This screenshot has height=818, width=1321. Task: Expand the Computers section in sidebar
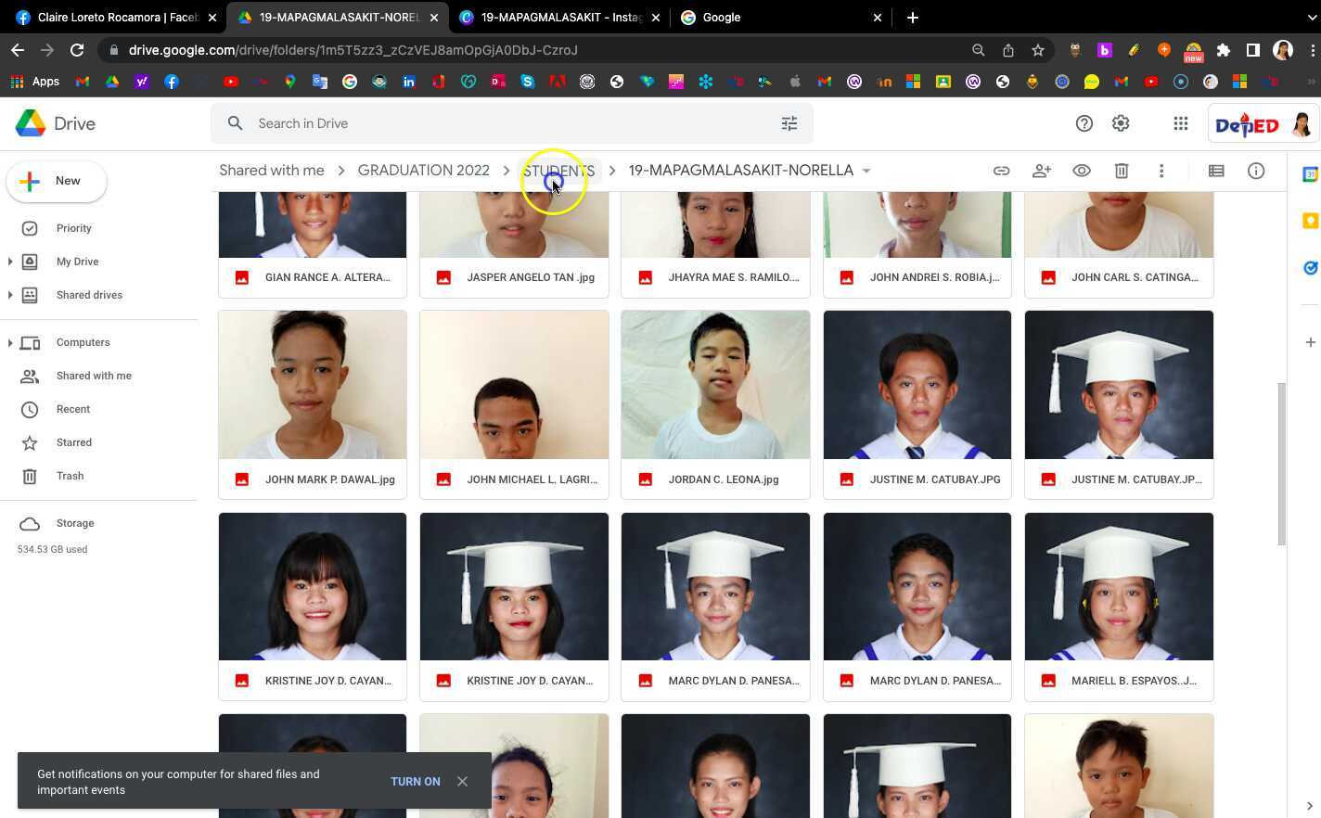[x=10, y=342]
